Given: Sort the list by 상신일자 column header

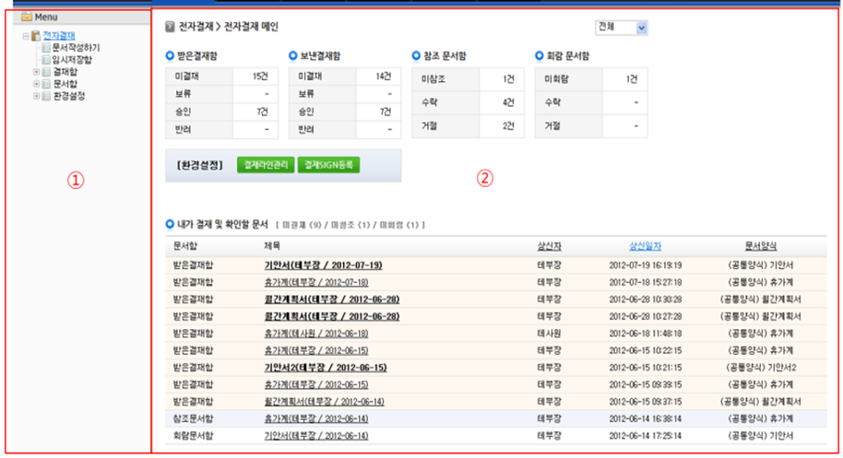Looking at the screenshot, I should [645, 246].
